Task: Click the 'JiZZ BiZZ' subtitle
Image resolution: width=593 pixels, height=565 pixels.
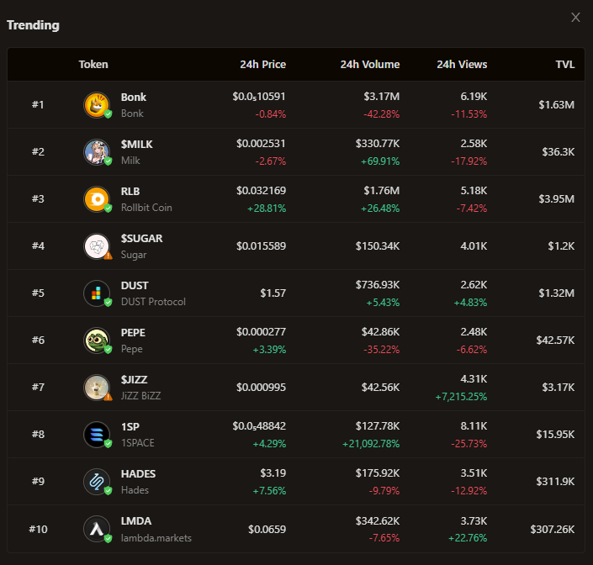Action: [x=140, y=396]
